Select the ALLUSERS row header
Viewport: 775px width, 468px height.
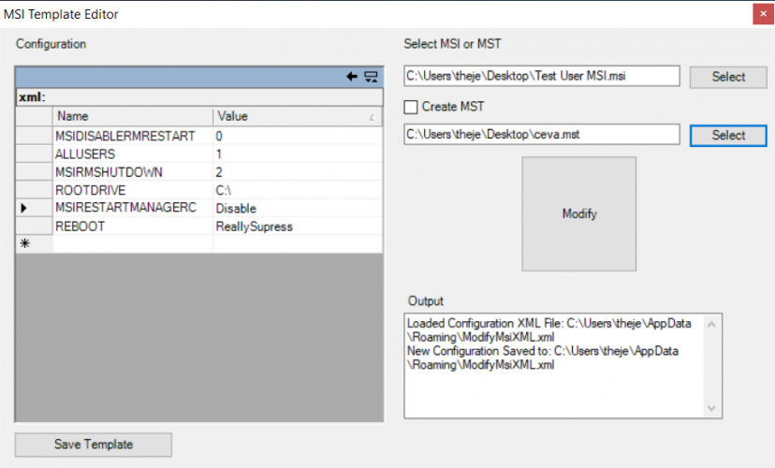[34, 154]
